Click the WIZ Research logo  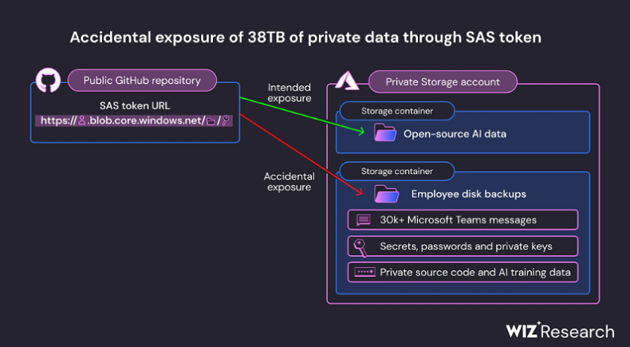[560, 331]
